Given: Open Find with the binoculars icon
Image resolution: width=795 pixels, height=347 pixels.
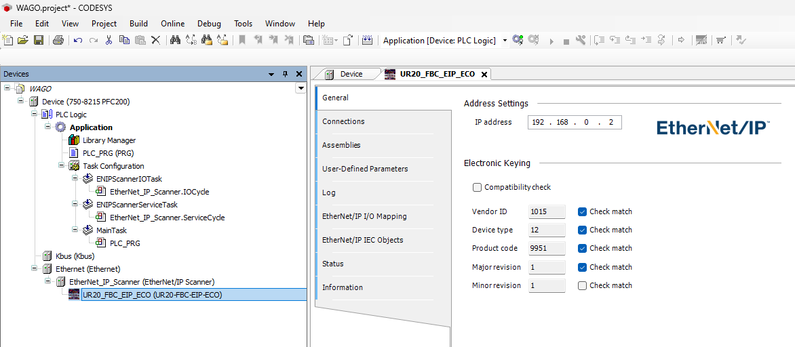Looking at the screenshot, I should [x=176, y=40].
